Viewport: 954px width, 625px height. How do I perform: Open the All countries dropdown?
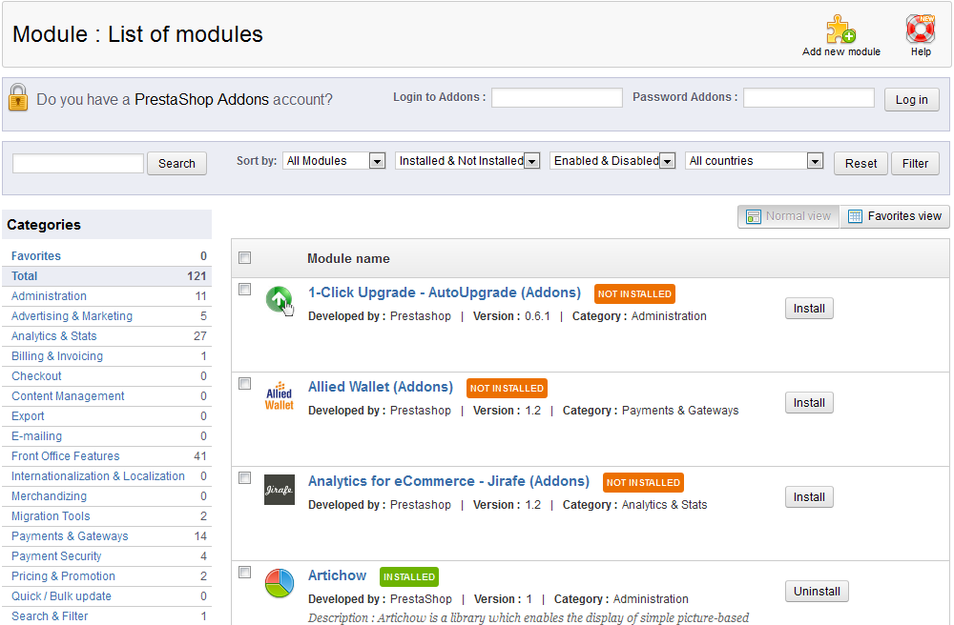tap(755, 161)
